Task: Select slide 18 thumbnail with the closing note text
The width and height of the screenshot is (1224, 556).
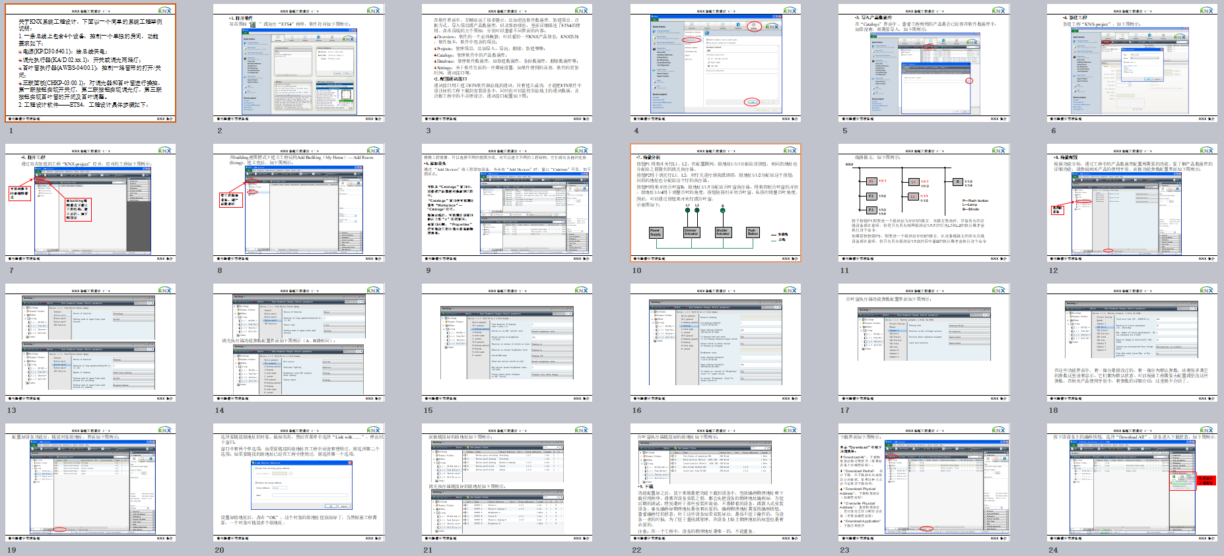Action: pyautogui.click(x=1132, y=343)
